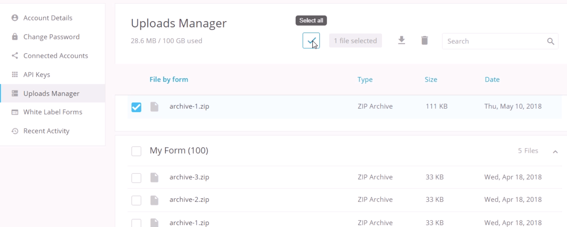This screenshot has width=567, height=227.
Task: Open Recent Activity in the sidebar
Action: [x=46, y=131]
